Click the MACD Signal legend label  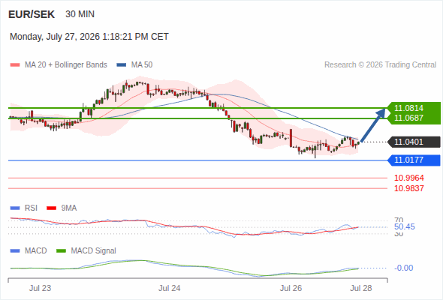pyautogui.click(x=93, y=251)
